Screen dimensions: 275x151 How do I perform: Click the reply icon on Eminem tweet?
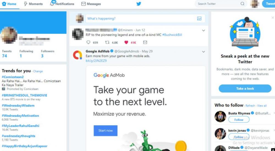click(x=89, y=42)
